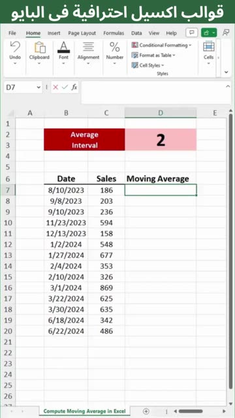Click the cancel X in formula bar
This screenshot has height=418, width=235.
(55, 87)
